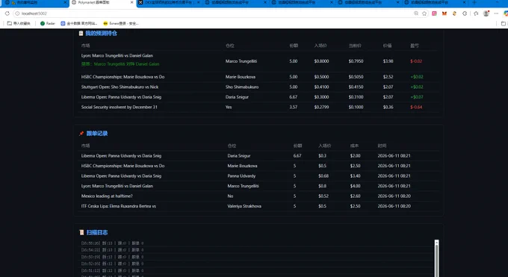Select Mexico leading at halftime? record
This screenshot has width=508, height=277.
[107, 196]
